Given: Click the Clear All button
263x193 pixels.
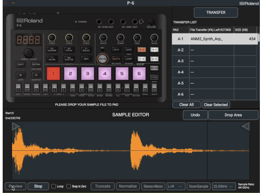Looking at the screenshot, I should [x=186, y=105].
